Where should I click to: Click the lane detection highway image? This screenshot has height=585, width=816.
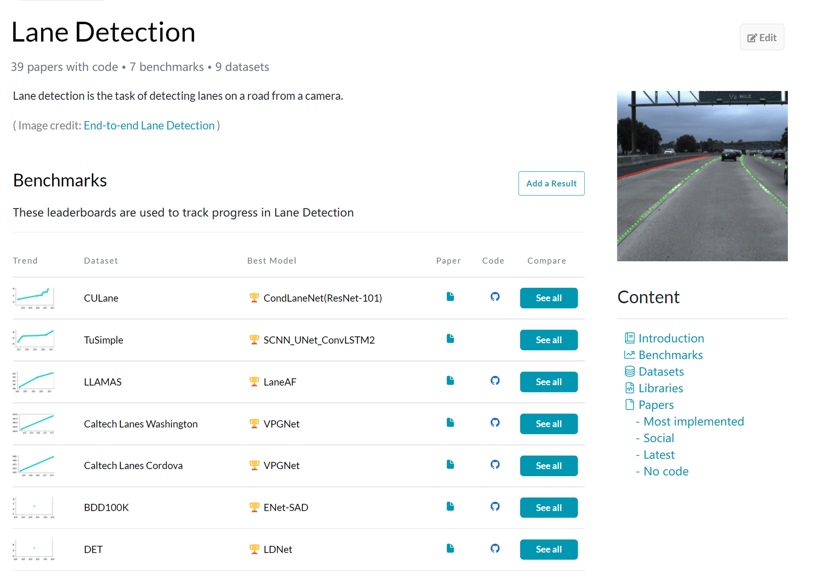[x=702, y=176]
